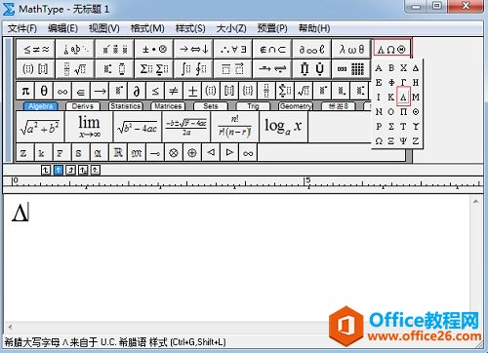Switch to the Algebra tab
488x353 pixels.
(x=40, y=106)
